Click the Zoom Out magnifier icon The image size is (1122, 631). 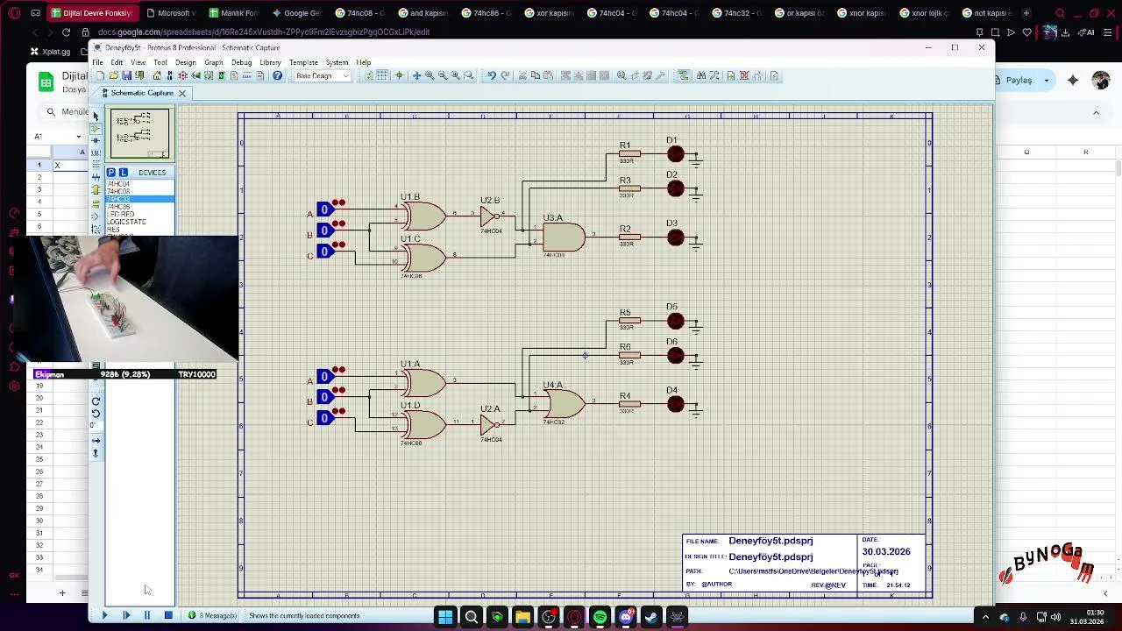coord(443,75)
